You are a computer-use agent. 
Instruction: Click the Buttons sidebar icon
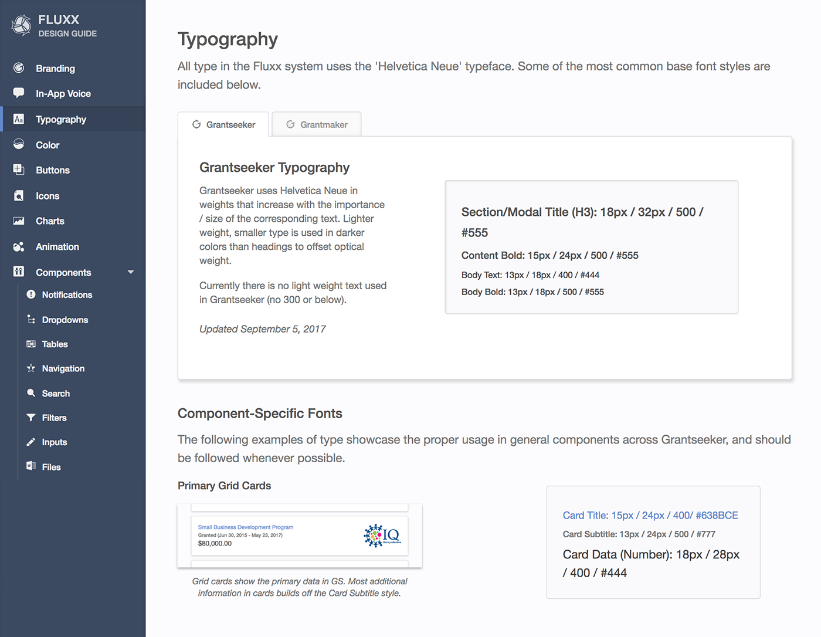pos(19,170)
